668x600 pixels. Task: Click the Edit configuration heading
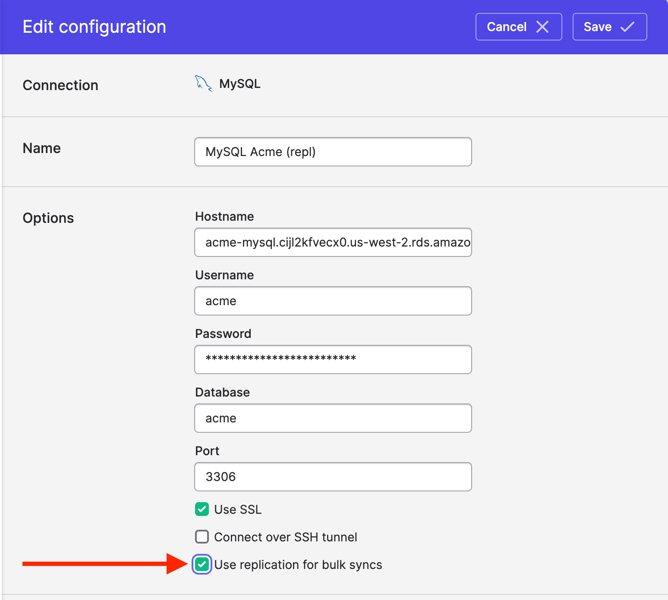[x=95, y=27]
